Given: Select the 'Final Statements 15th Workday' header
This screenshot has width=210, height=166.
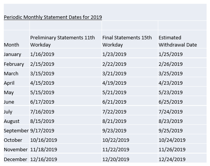Looking at the screenshot, I should 130,39.
